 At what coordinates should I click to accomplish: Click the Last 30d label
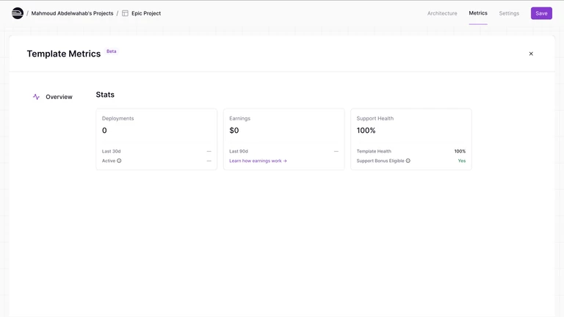(111, 151)
